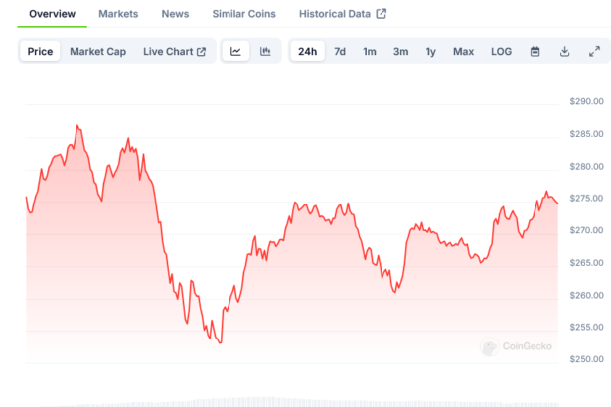Select the Price view toggle
611x407 pixels.
click(41, 52)
